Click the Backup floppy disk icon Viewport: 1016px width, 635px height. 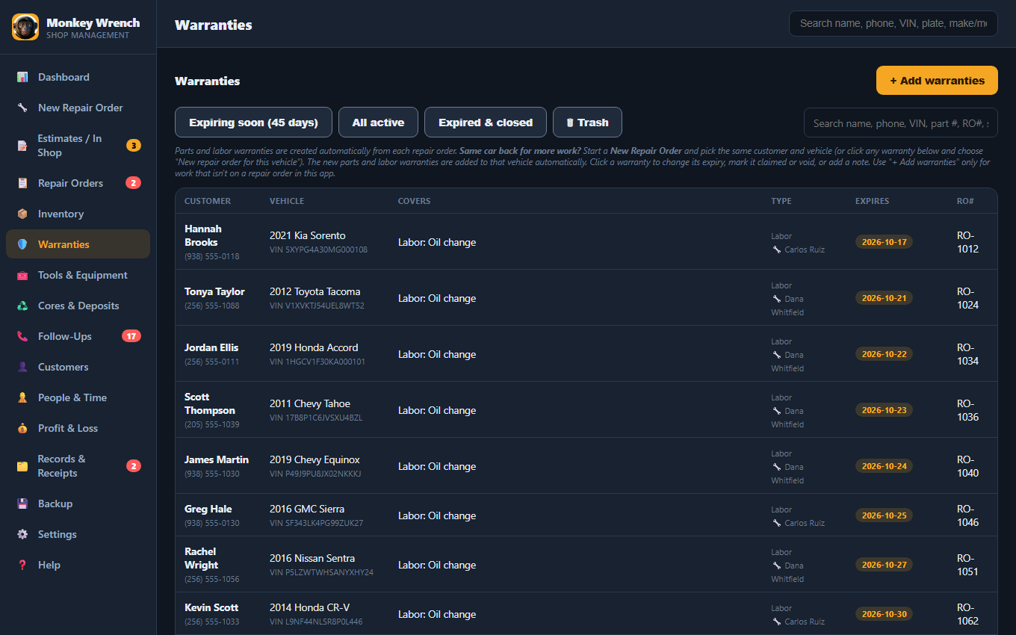[22, 504]
